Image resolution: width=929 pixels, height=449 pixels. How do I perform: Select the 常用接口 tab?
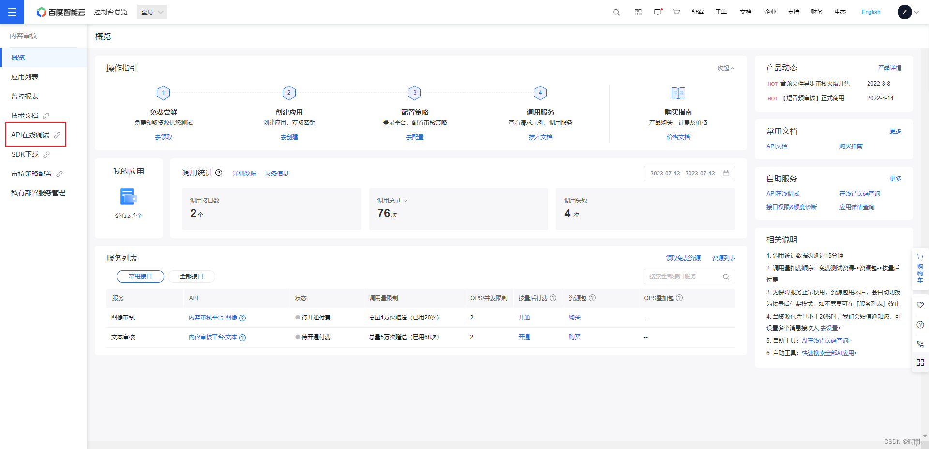[x=140, y=276]
